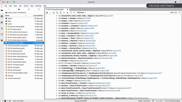
Task: Refresh the file list in file browser
Action: tap(39, 9)
